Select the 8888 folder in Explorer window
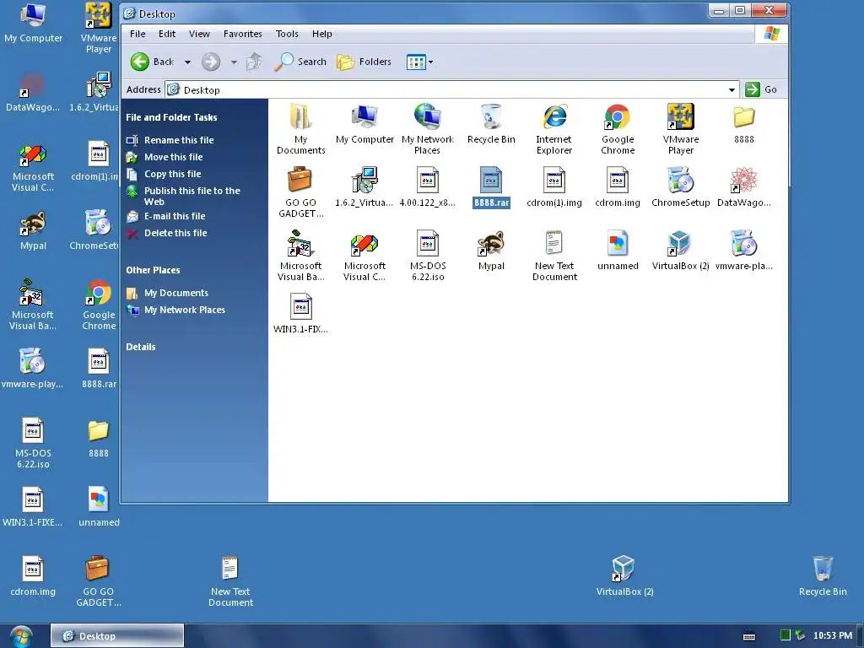864x648 pixels. [x=744, y=123]
